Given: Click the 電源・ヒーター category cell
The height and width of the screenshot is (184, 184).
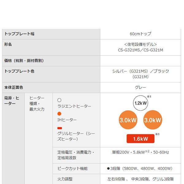Looking at the screenshot, I should 12,101.
